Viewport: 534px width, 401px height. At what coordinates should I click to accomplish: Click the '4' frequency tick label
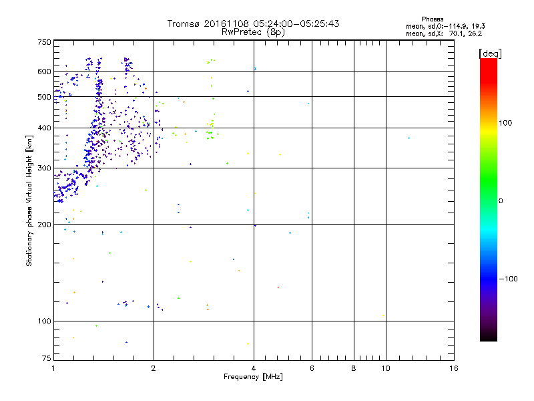254,368
